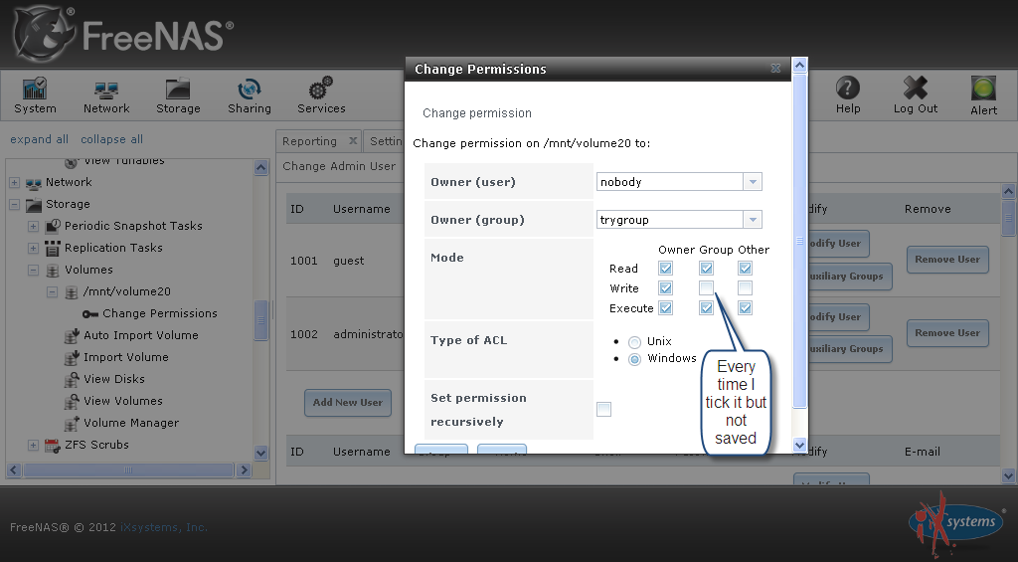Click the Import Volume icon

72,358
